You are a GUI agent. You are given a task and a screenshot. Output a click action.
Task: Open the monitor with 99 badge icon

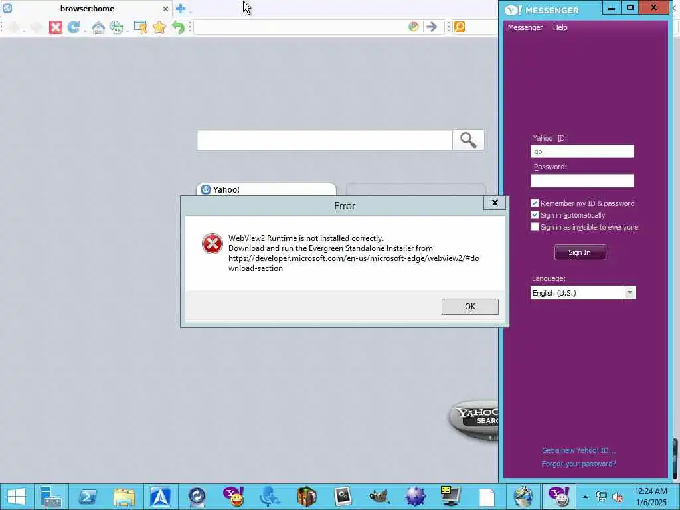(451, 497)
